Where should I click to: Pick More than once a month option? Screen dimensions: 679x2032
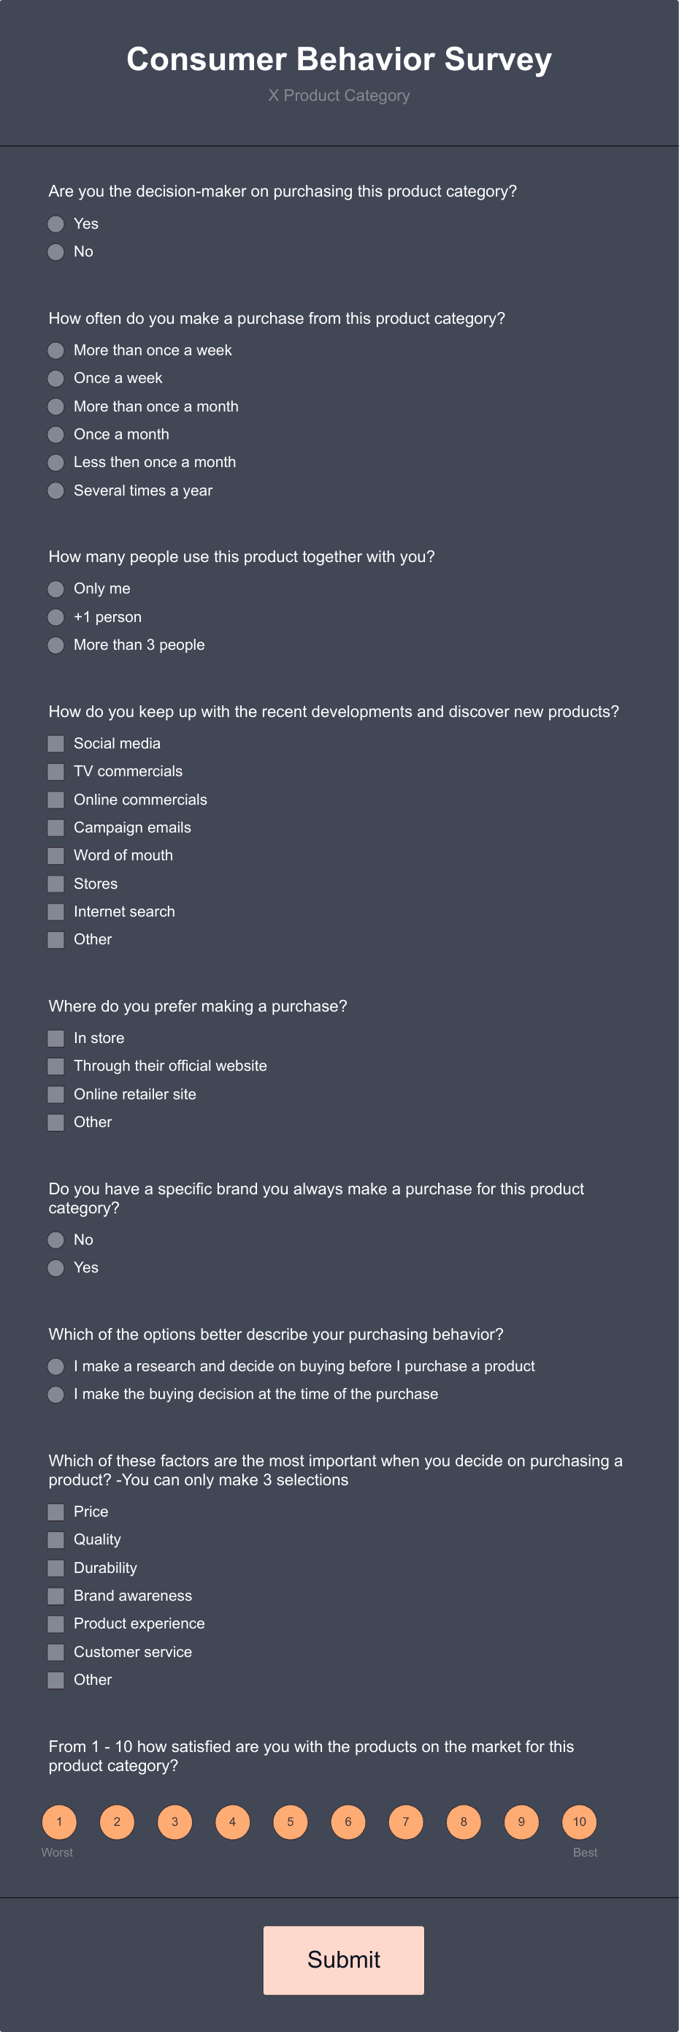click(56, 406)
